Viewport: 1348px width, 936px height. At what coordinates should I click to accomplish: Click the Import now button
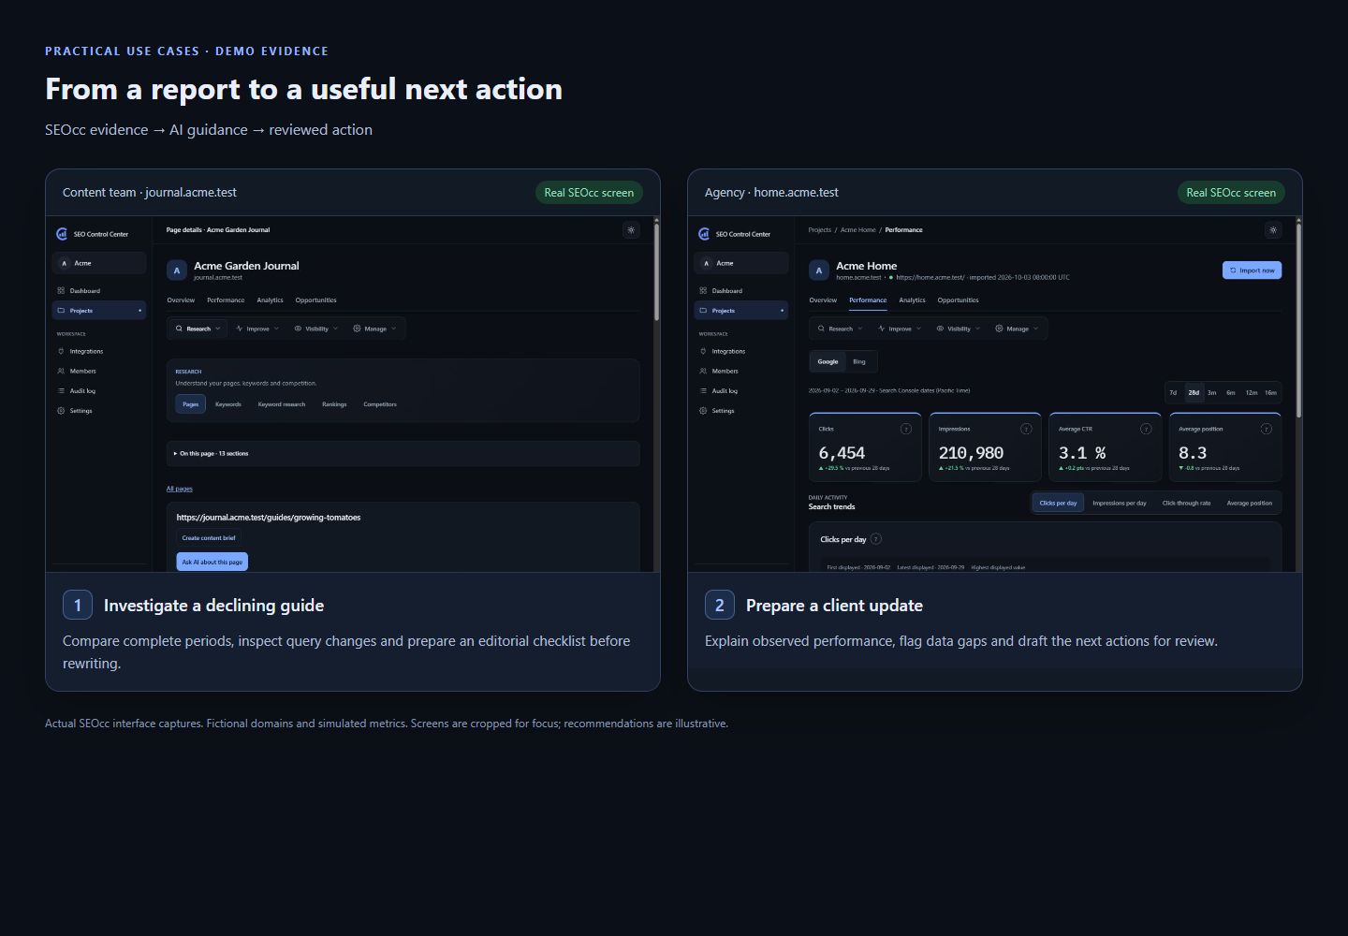click(1252, 271)
